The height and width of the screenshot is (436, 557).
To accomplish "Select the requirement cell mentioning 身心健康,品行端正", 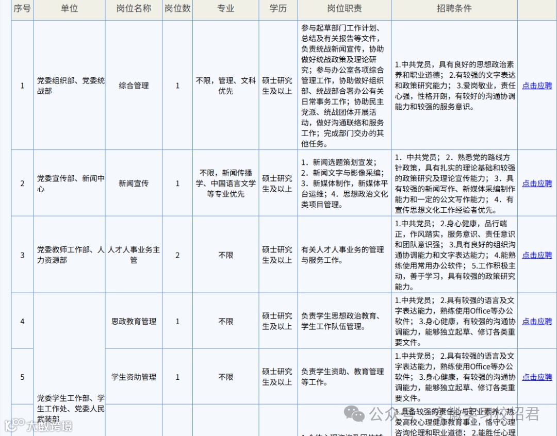I will (454, 255).
